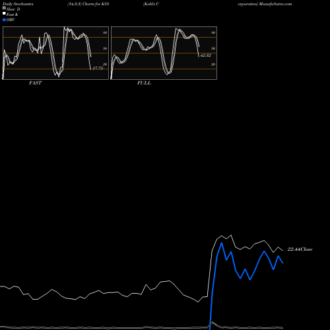Click the Slow D legend swatch
Screen dimensions: 330x330
click(4, 8)
